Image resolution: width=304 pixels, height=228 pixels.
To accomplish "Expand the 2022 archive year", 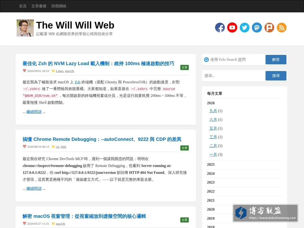I will [x=211, y=192].
